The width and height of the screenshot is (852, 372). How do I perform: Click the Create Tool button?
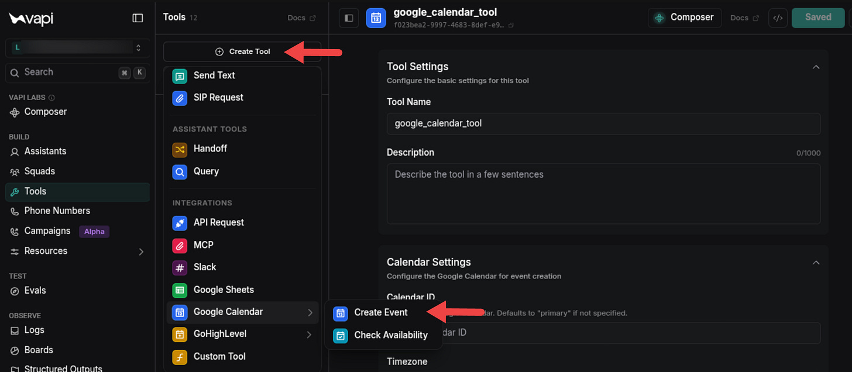tap(242, 51)
